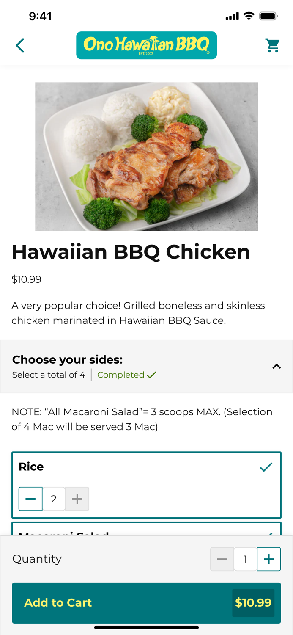The height and width of the screenshot is (635, 293).
Task: Open the shopping cart
Action: (x=273, y=45)
